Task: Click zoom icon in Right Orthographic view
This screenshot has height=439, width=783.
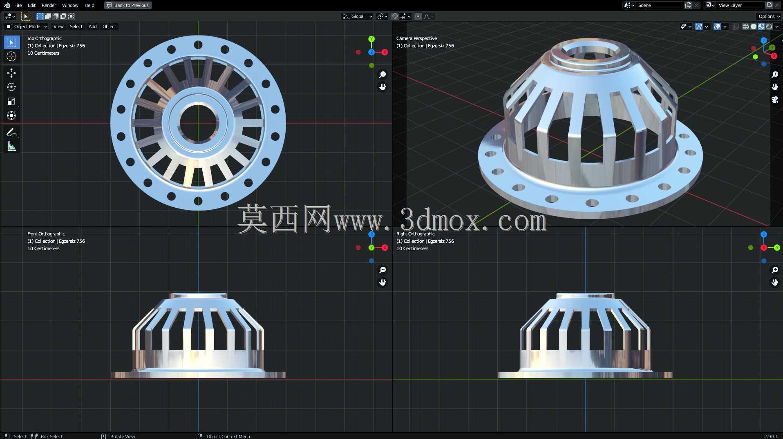Action: tap(775, 270)
